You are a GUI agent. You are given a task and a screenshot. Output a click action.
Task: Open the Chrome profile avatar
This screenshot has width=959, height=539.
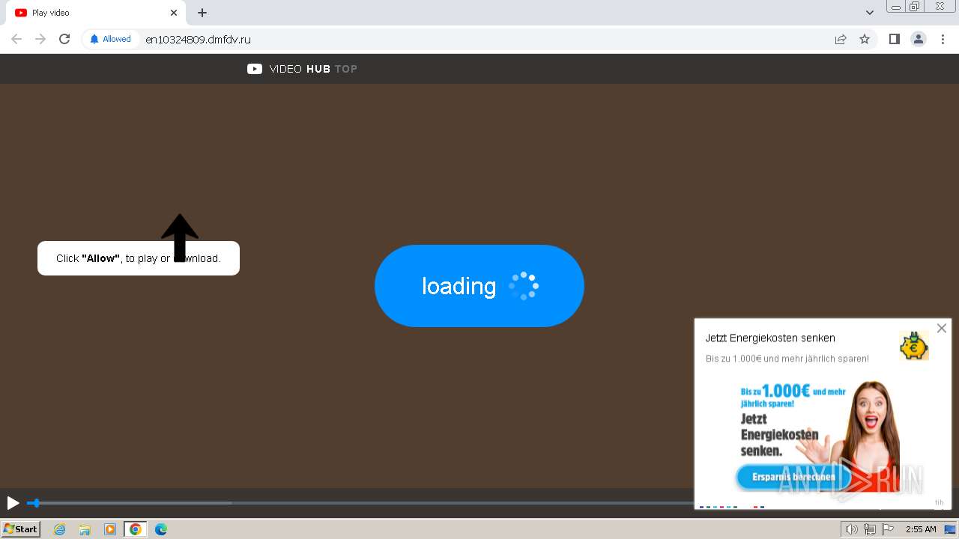coord(918,39)
